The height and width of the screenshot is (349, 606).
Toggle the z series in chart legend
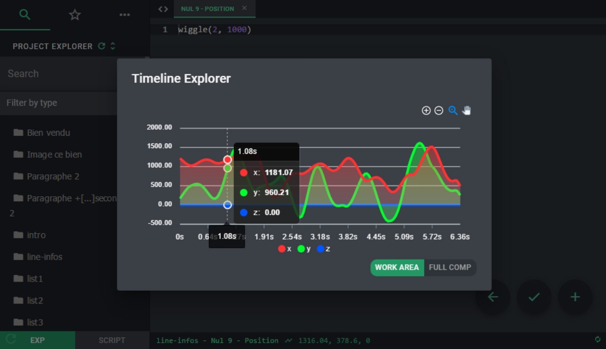click(323, 249)
